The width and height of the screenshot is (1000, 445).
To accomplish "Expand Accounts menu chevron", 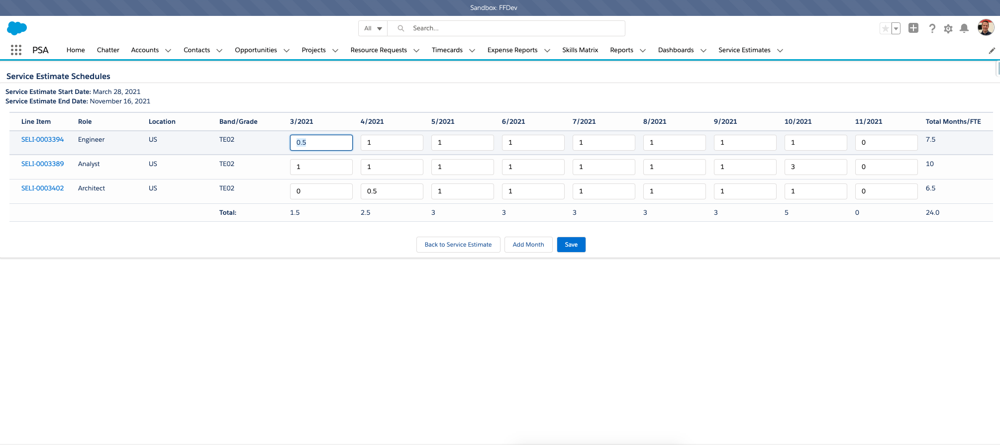I will coord(168,51).
